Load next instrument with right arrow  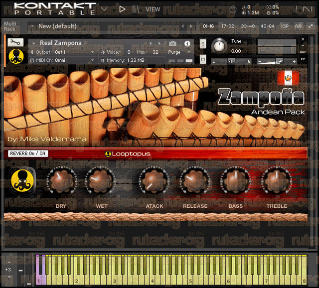(159, 43)
